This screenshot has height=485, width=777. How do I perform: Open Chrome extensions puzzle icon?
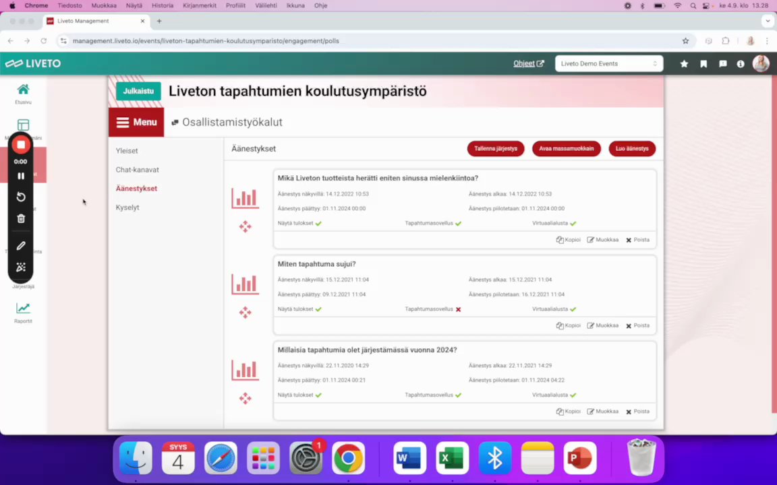coord(726,41)
